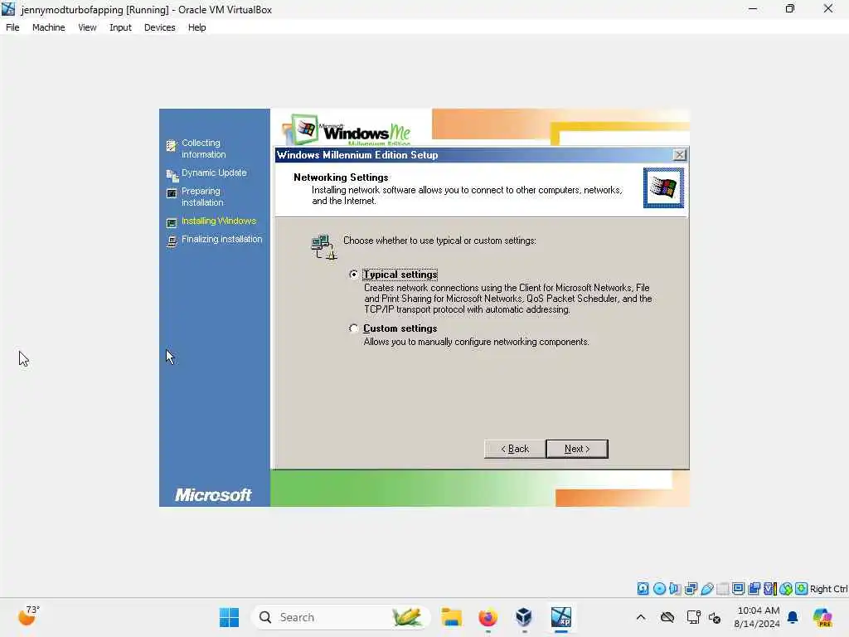Click the Dynamic Update step icon
This screenshot has height=637, width=849.
[172, 175]
